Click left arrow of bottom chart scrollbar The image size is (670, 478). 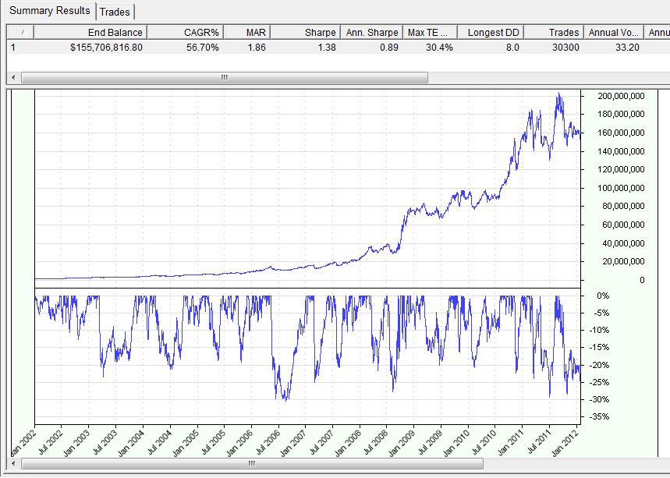tap(14, 463)
